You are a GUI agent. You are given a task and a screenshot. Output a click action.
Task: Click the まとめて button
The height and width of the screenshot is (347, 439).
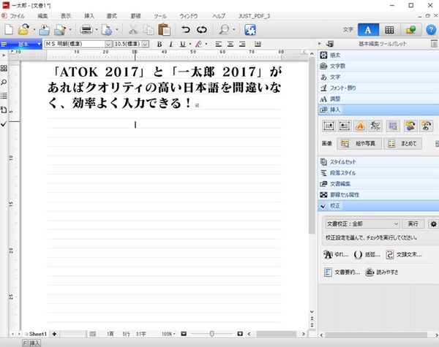click(402, 143)
